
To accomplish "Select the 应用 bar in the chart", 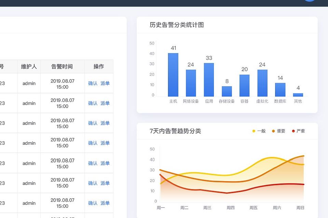I will [x=209, y=80].
